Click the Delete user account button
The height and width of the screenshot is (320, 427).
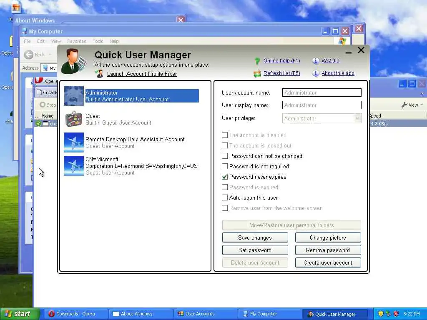click(x=255, y=262)
